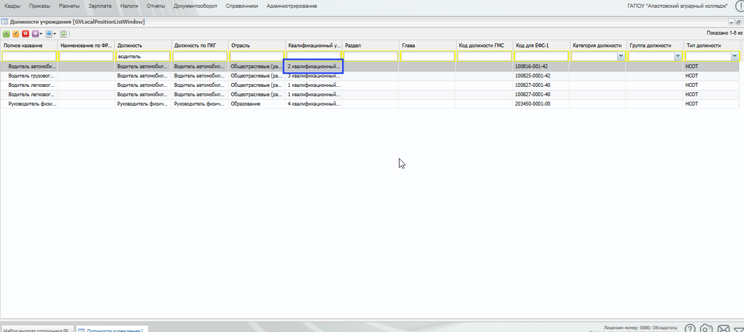This screenshot has height=332, width=744.
Task: Click the Глава filter field
Action: click(427, 56)
